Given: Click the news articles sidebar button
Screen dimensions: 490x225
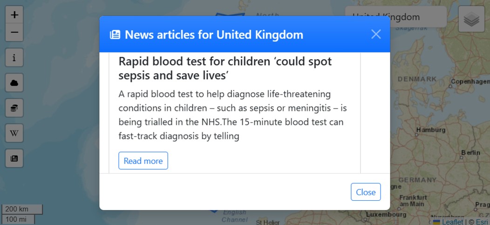Looking at the screenshot, I should point(14,158).
